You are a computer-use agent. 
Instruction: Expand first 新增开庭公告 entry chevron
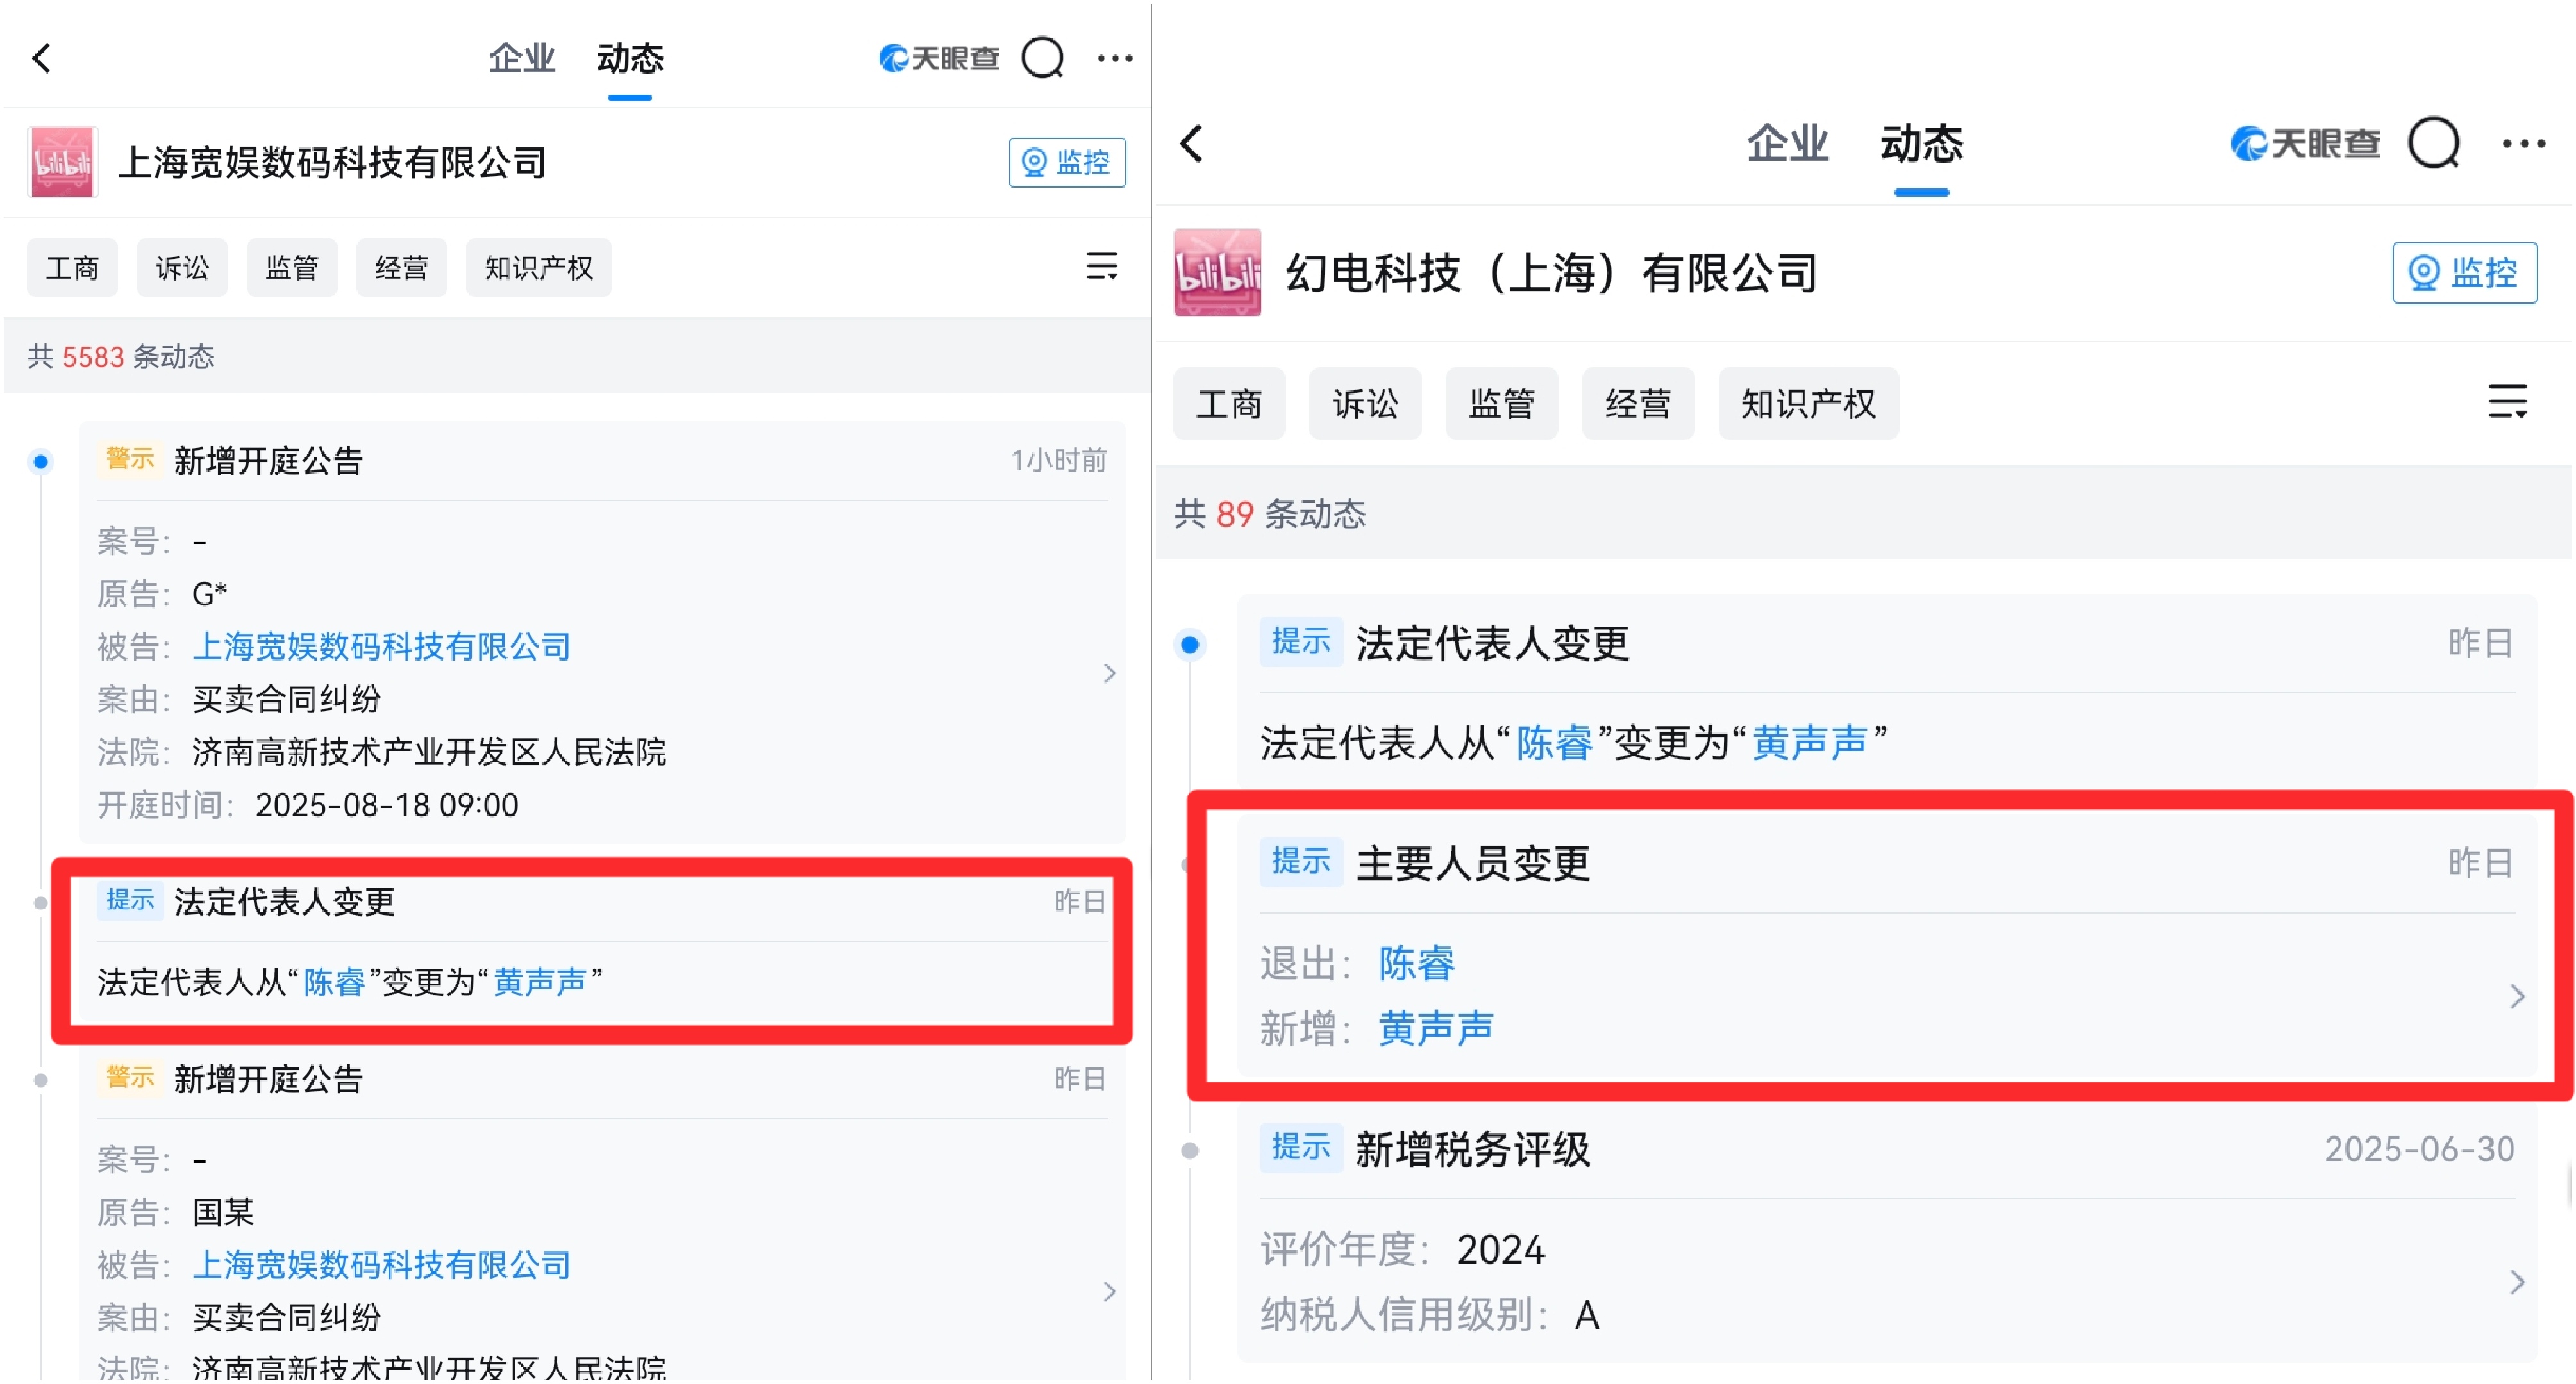coord(1109,673)
